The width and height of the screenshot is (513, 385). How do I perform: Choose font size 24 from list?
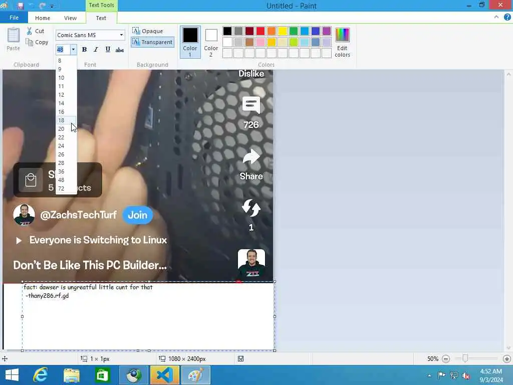pyautogui.click(x=66, y=146)
